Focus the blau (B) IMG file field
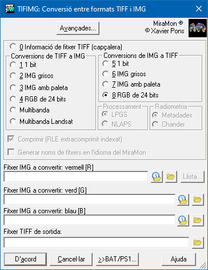The width and height of the screenshot is (208, 270). click(89, 220)
